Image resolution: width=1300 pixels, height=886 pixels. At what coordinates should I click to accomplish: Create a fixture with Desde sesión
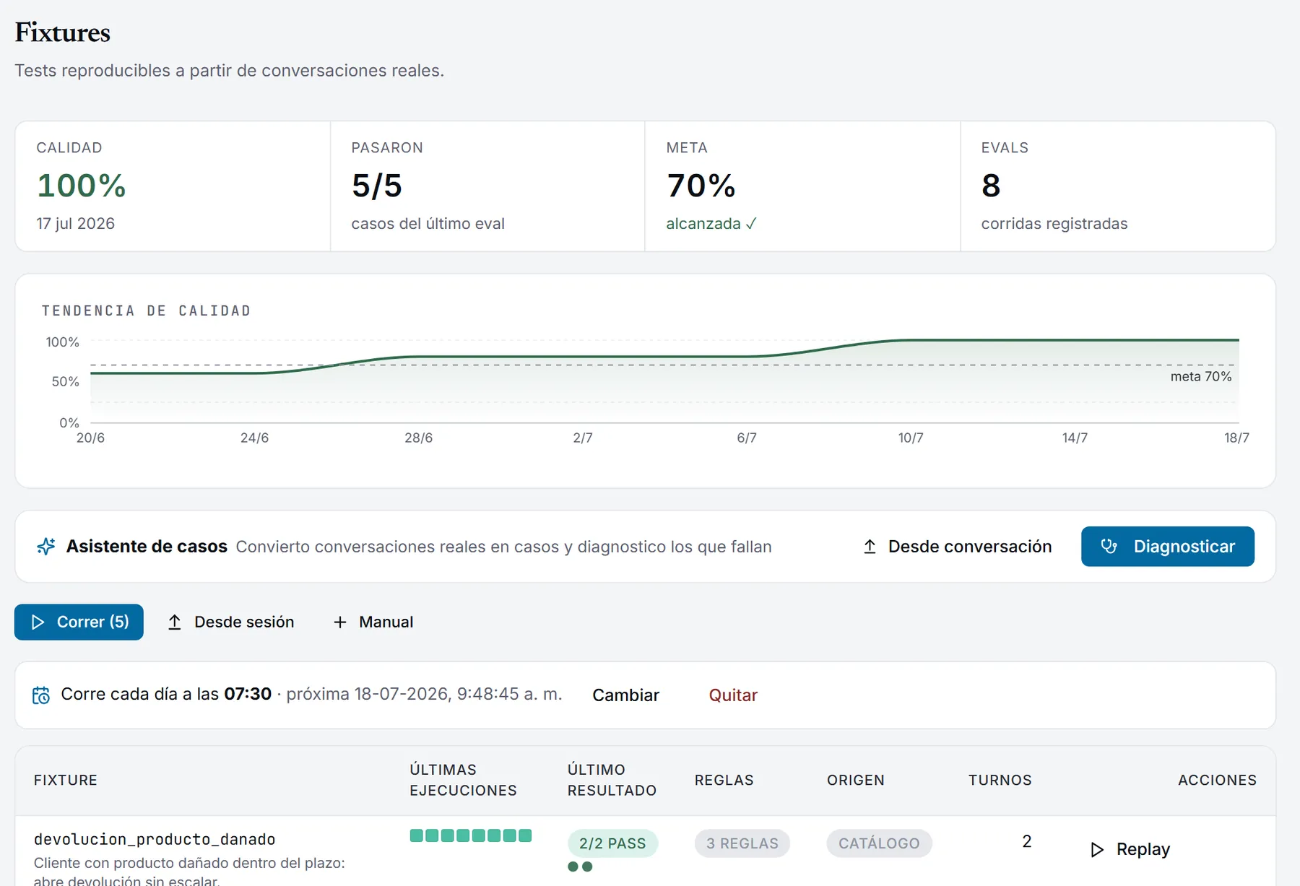point(230,622)
